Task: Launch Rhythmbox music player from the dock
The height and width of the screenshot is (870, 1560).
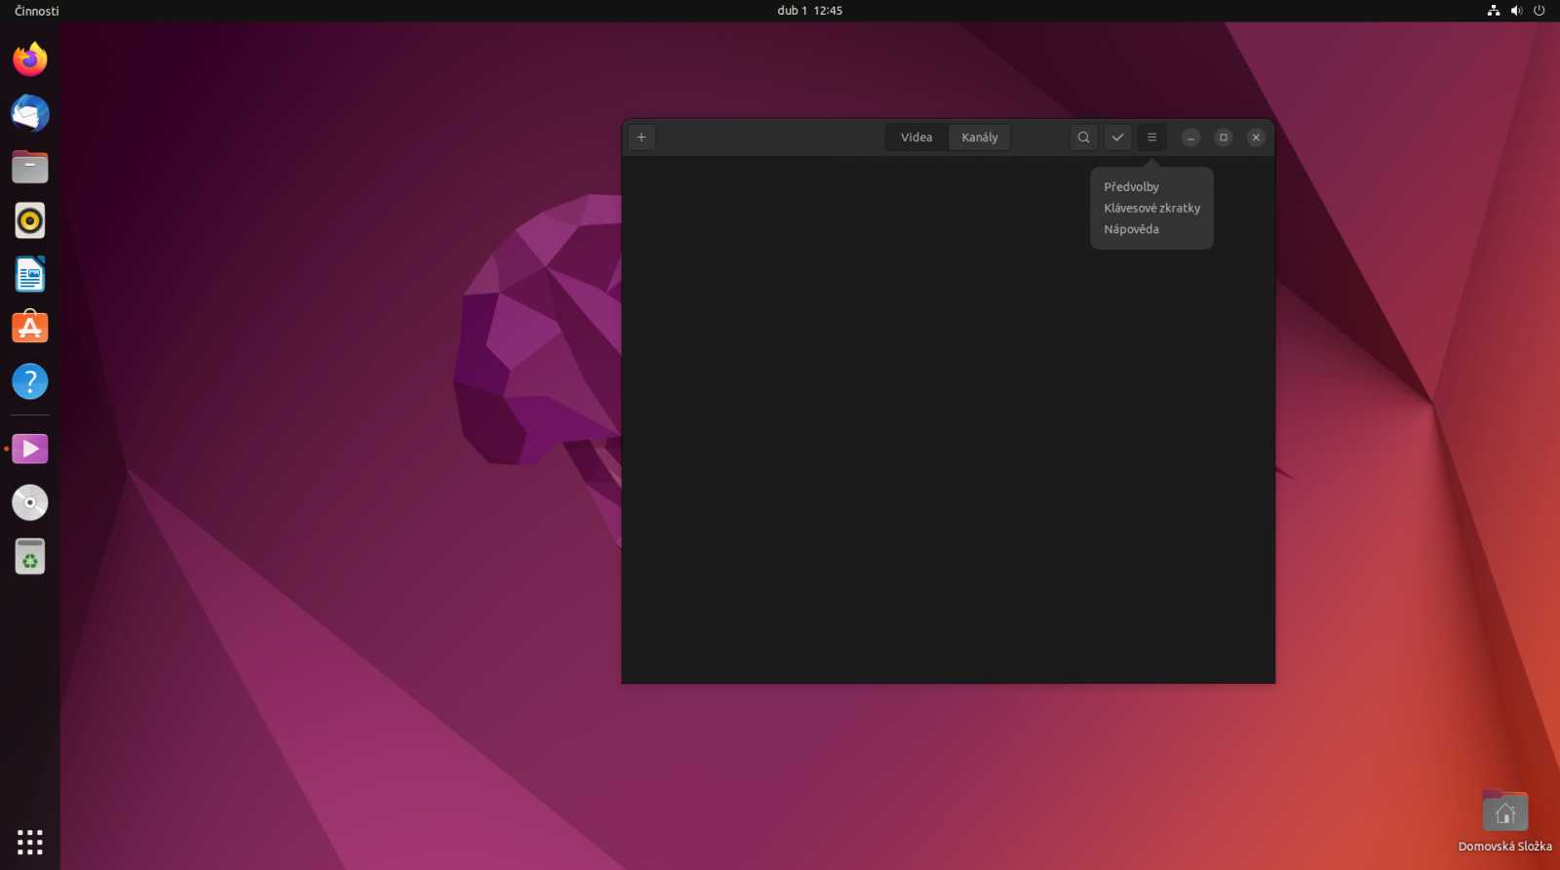Action: [x=30, y=220]
